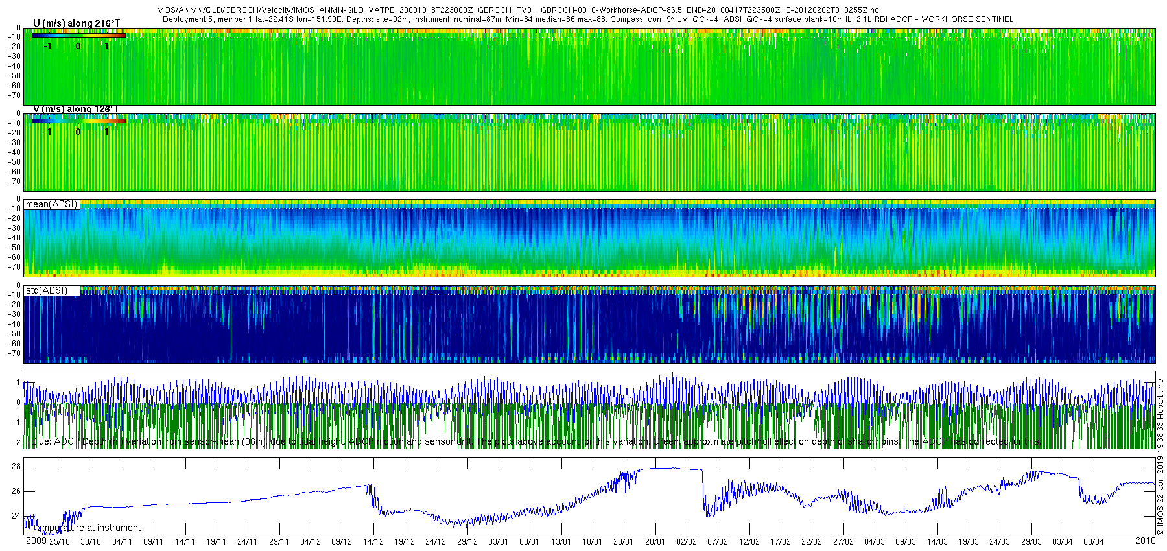Click the '14/03' date tick label

937,542
